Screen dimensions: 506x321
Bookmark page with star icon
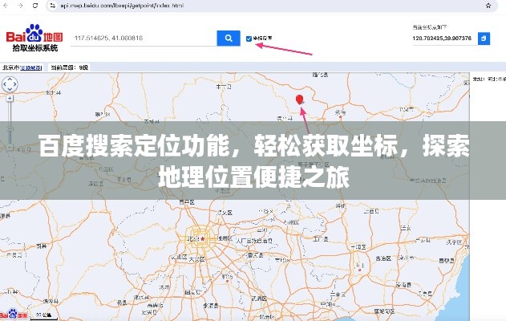click(x=487, y=6)
